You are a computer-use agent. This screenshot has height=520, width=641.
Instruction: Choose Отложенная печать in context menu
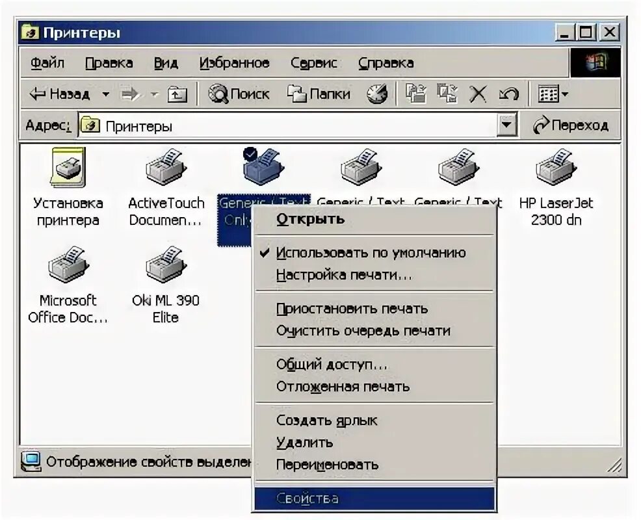[x=374, y=386]
